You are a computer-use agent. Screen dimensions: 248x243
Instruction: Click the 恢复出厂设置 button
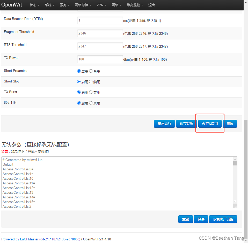coord(223,219)
